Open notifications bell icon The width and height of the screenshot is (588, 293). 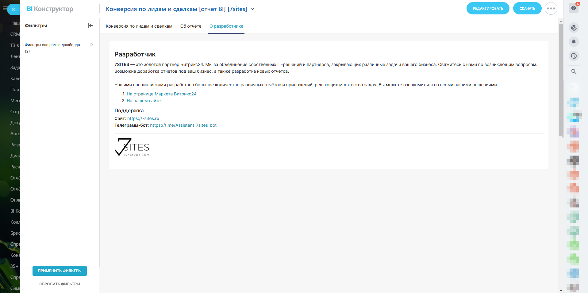pos(574,42)
